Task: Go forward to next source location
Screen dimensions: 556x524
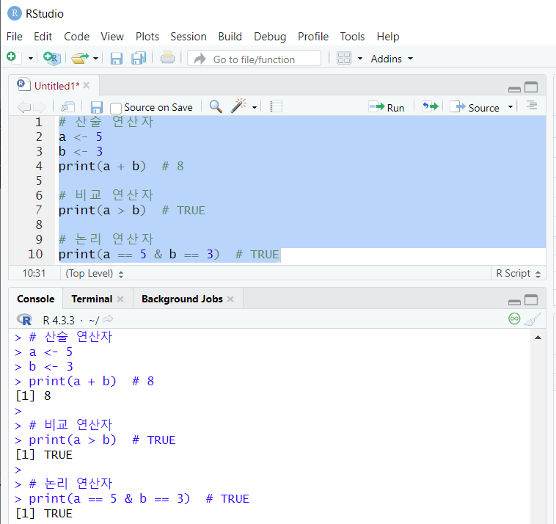Action: tap(40, 107)
